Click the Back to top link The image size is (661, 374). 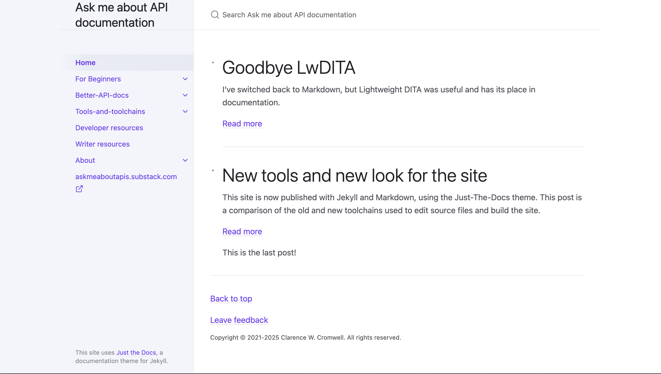[x=231, y=299]
